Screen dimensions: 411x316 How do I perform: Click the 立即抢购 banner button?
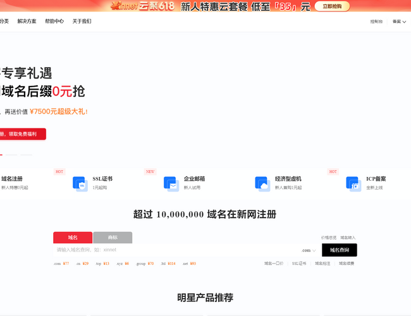click(332, 6)
